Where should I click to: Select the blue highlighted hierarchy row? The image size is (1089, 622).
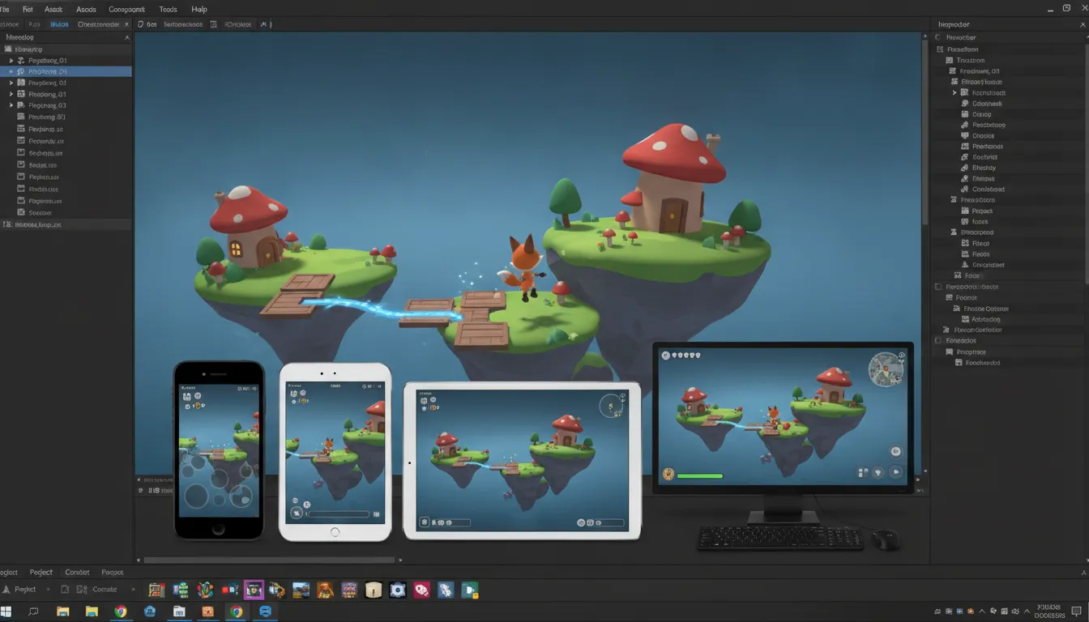click(66, 71)
